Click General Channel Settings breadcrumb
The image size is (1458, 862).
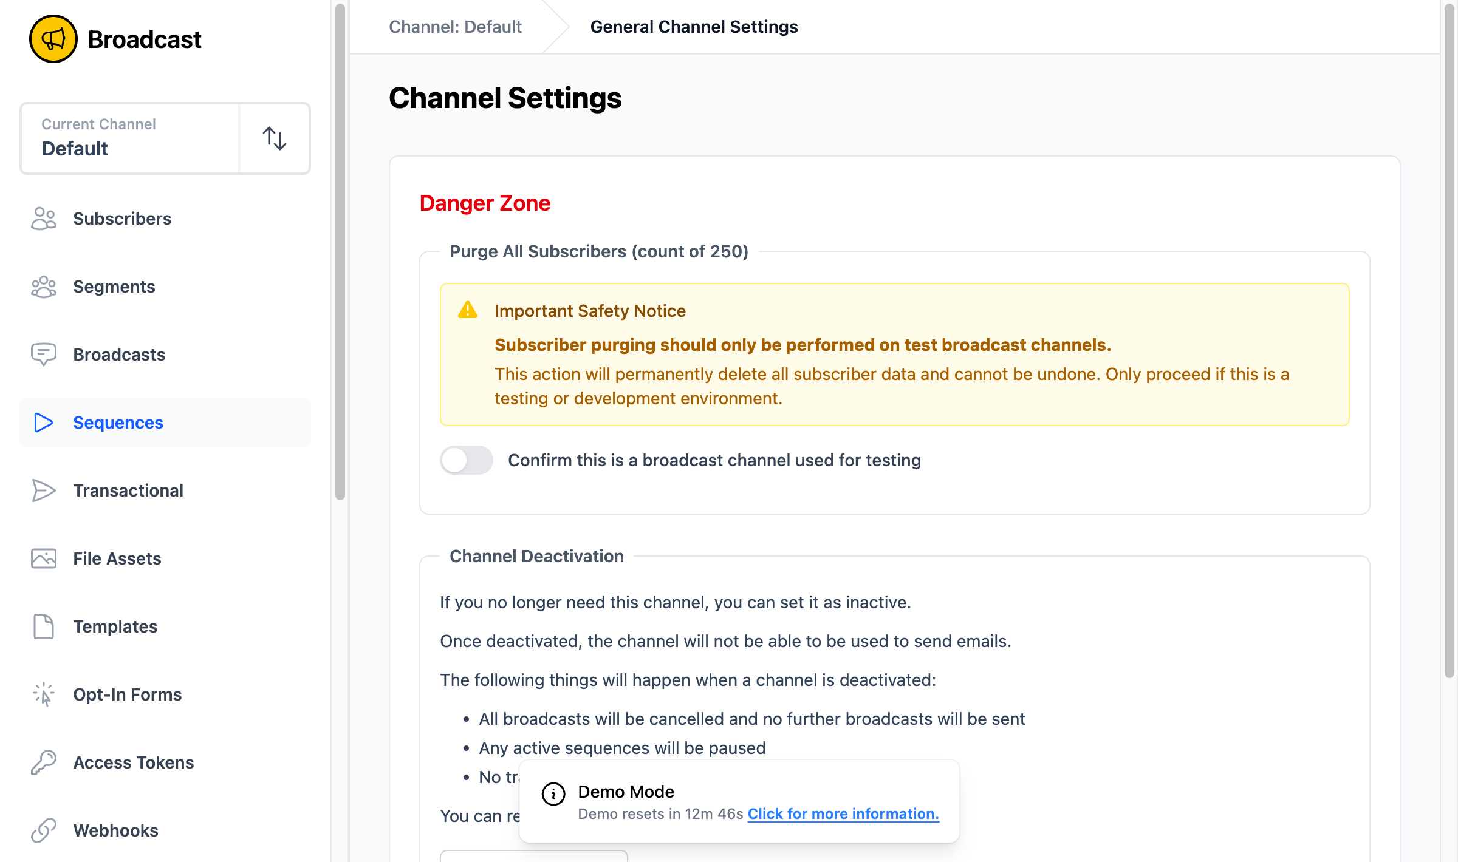(x=694, y=27)
